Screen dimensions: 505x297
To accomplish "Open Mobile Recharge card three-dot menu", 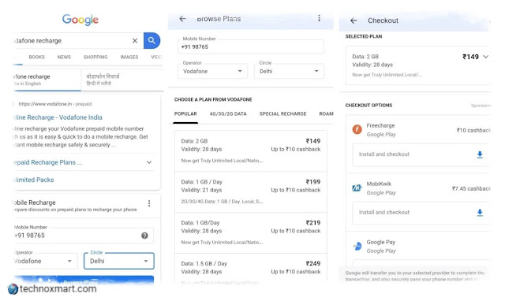I will click(x=149, y=203).
